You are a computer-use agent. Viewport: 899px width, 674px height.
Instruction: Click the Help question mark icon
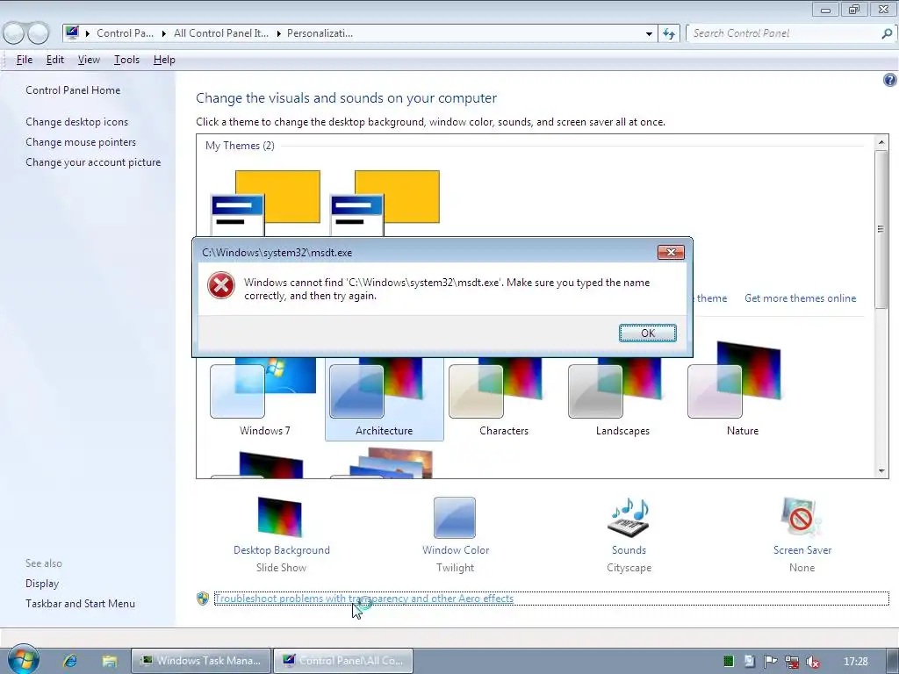(x=889, y=80)
